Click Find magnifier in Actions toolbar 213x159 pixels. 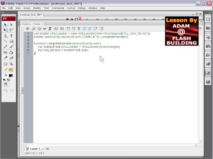34,29
